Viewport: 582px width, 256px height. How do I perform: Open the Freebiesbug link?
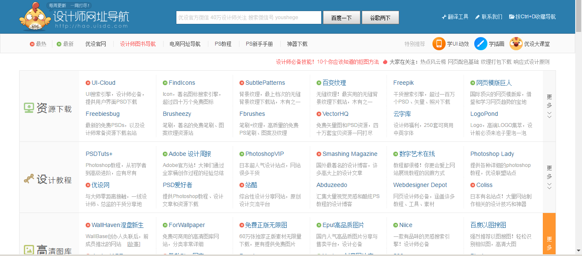coord(103,114)
